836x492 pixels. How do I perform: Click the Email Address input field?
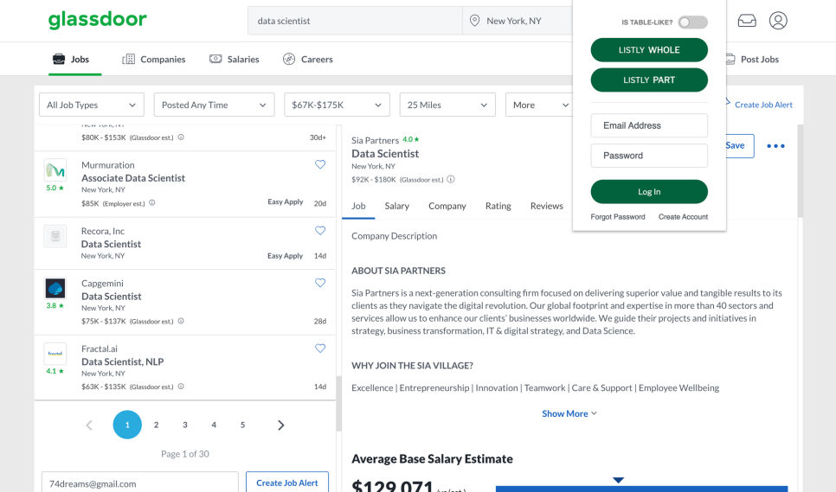[x=649, y=125]
